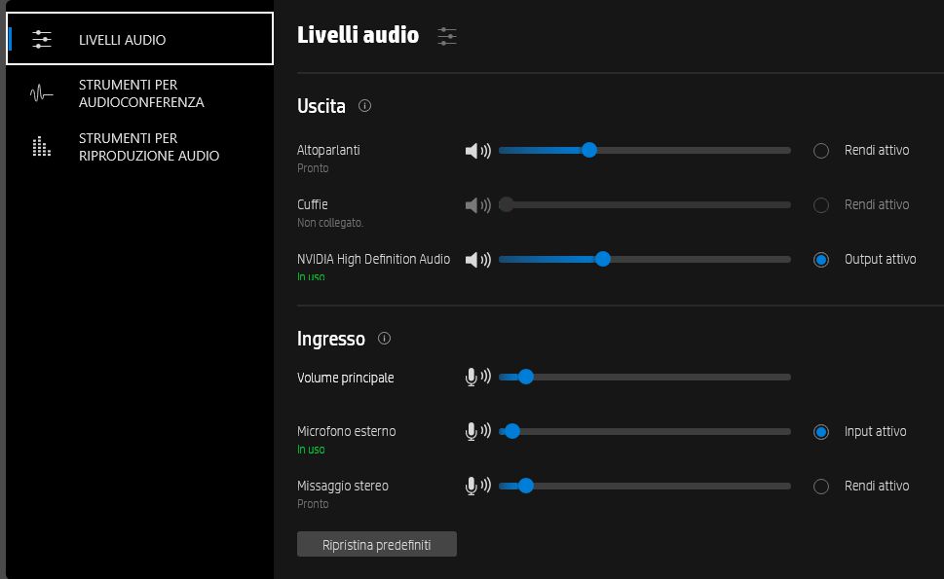Viewport: 944px width, 579px height.
Task: Click the sliders icon beside Livelli audio title
Action: [x=447, y=37]
